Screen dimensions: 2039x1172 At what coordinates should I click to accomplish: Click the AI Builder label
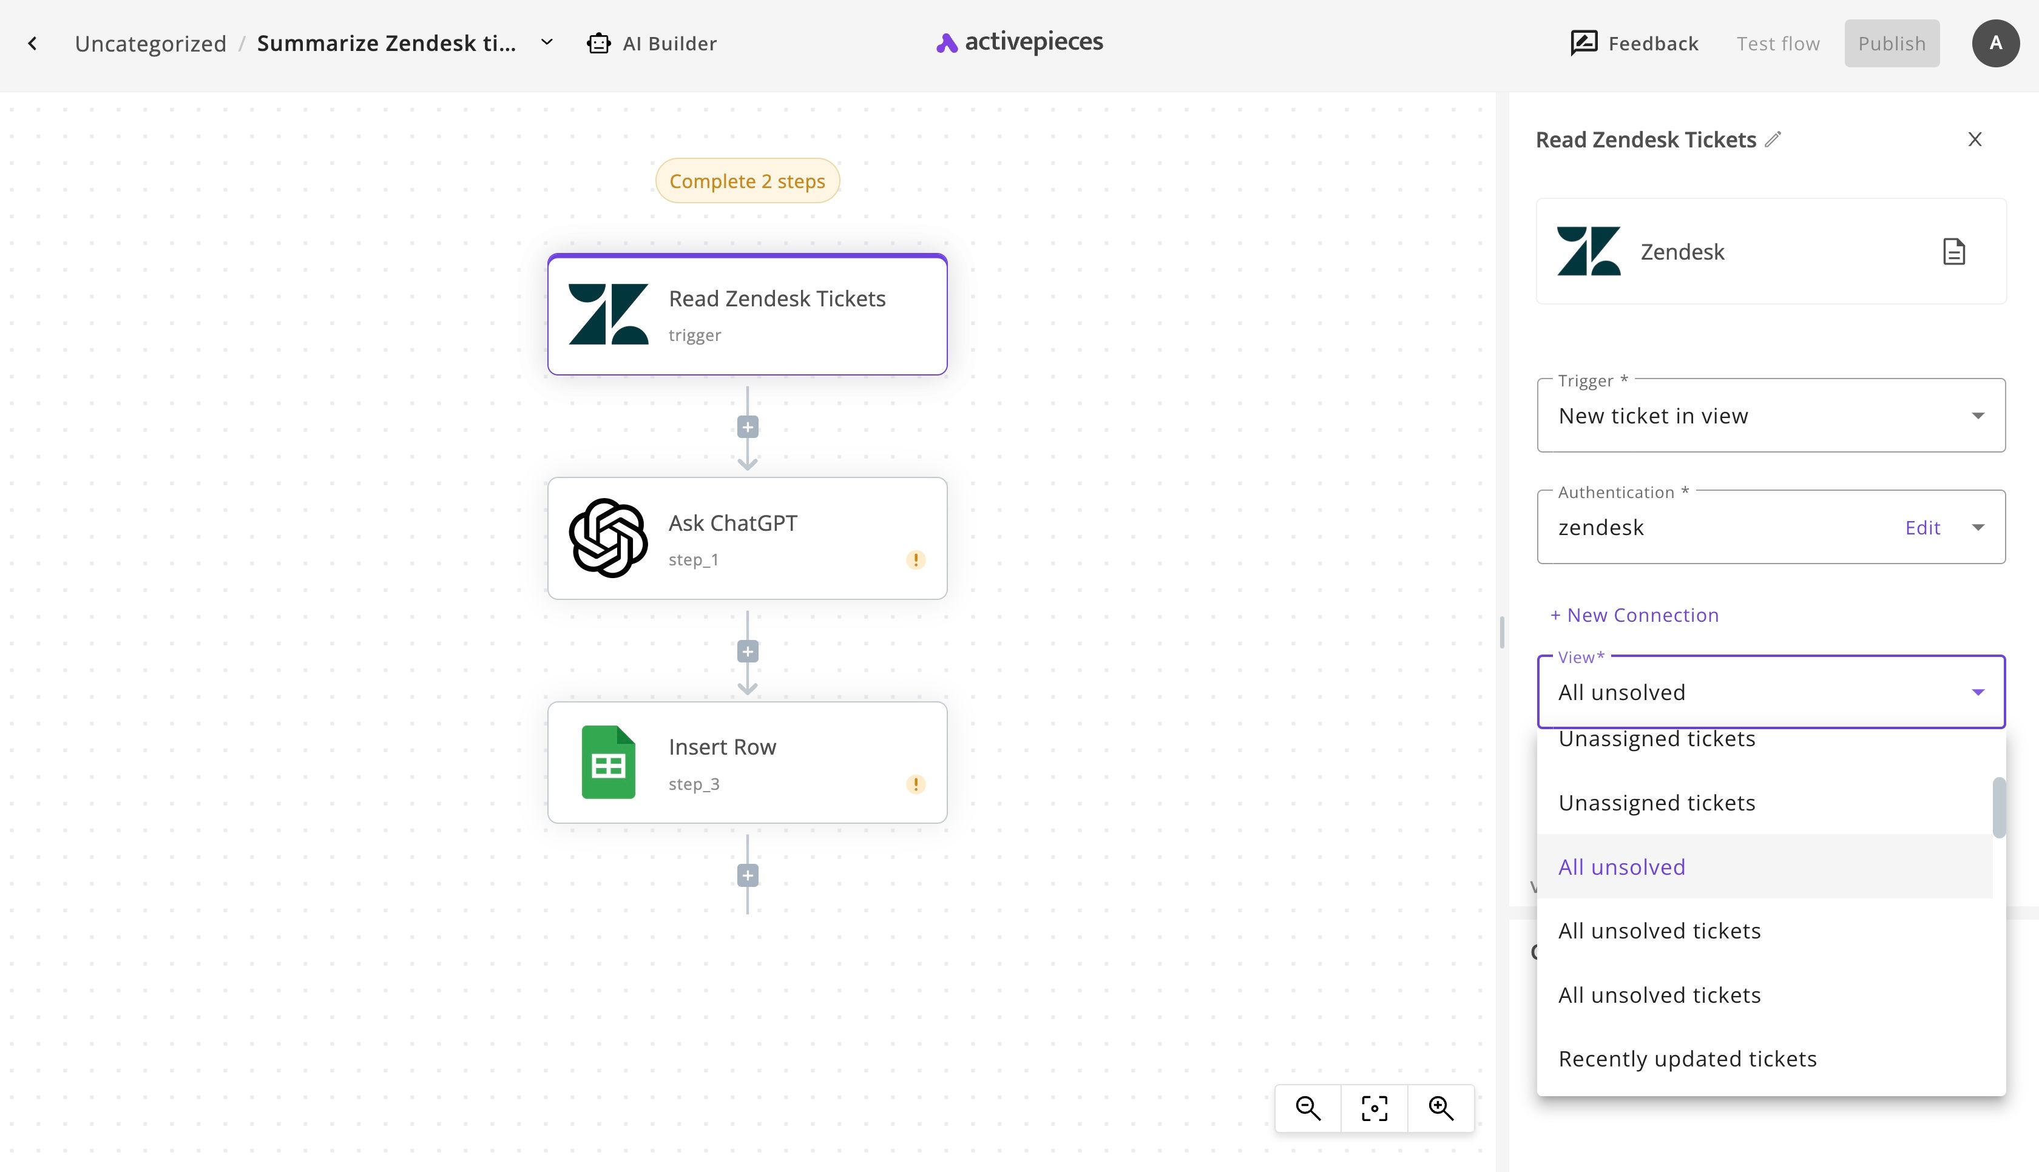point(670,44)
